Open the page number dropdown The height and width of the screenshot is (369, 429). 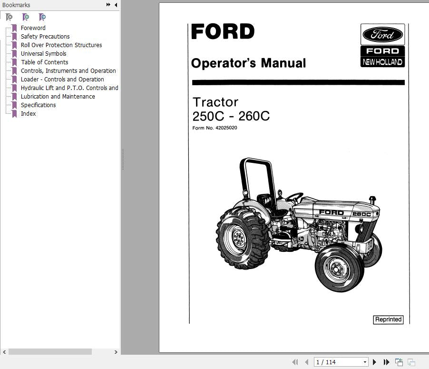click(365, 362)
